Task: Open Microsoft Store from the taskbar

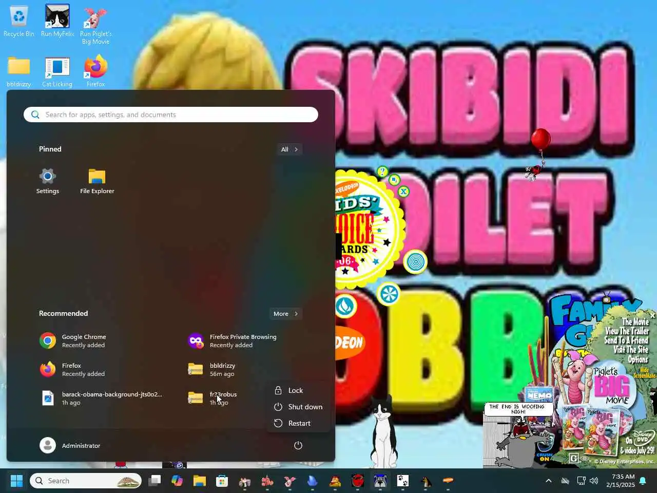Action: pyautogui.click(x=222, y=481)
